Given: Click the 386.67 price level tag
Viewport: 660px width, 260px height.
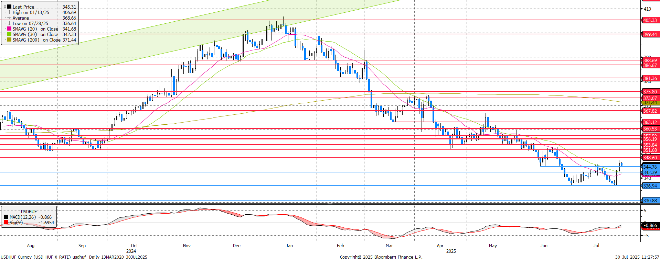Looking at the screenshot, I should pos(650,65).
